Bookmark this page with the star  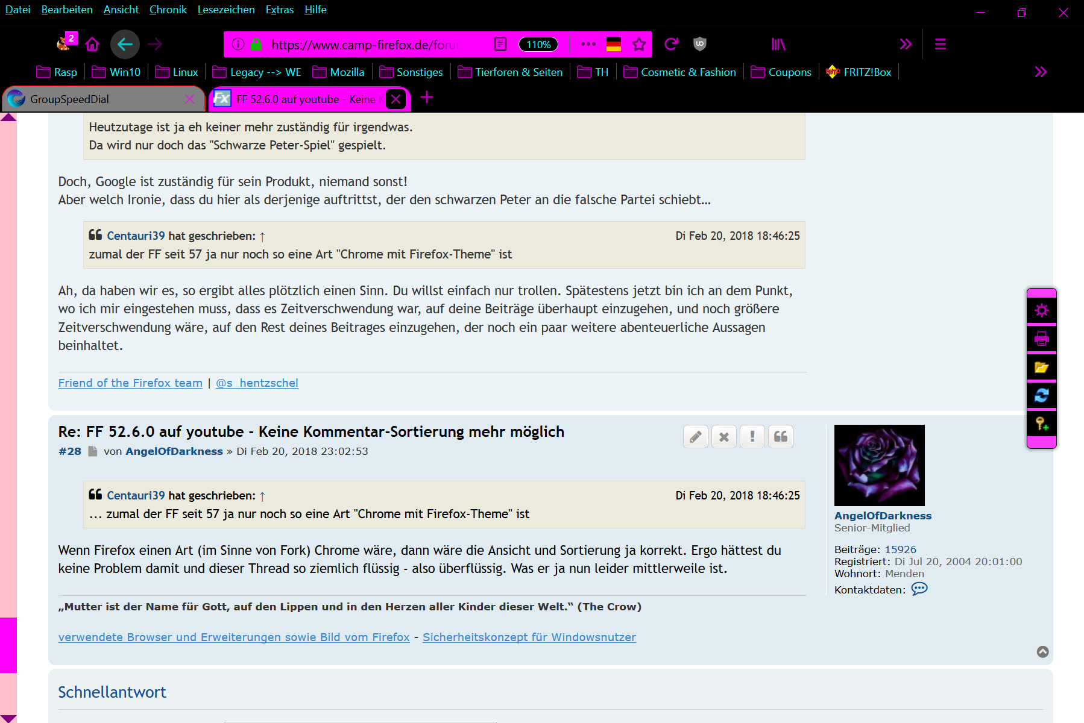pyautogui.click(x=639, y=44)
